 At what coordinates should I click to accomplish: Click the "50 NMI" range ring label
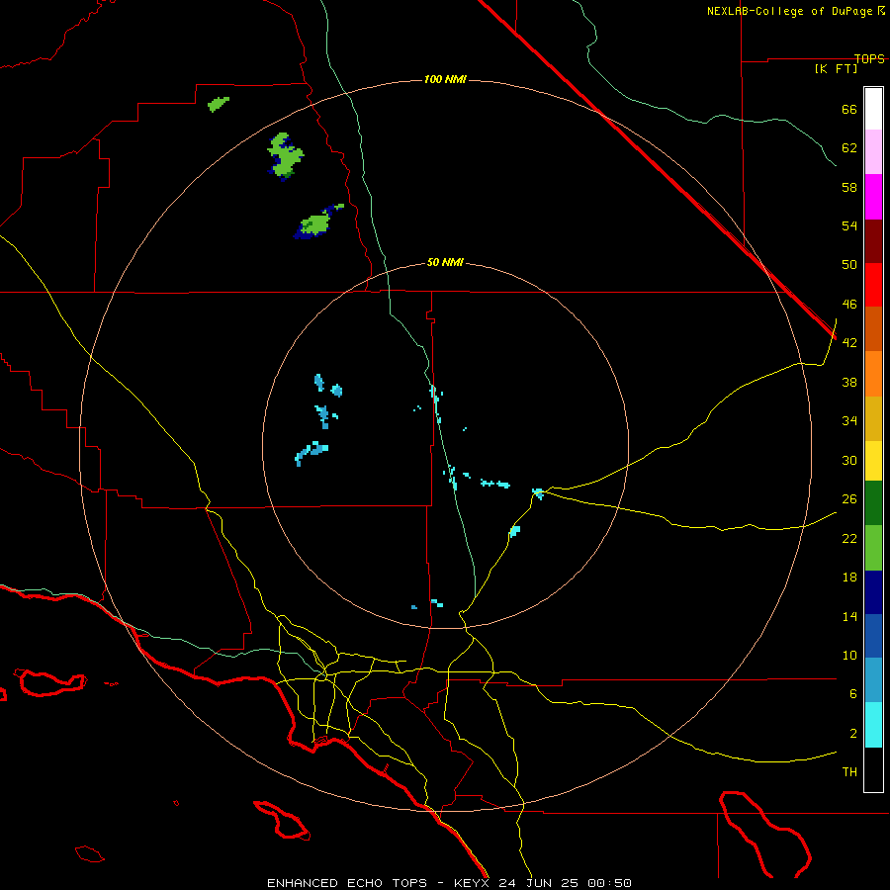pos(445,262)
